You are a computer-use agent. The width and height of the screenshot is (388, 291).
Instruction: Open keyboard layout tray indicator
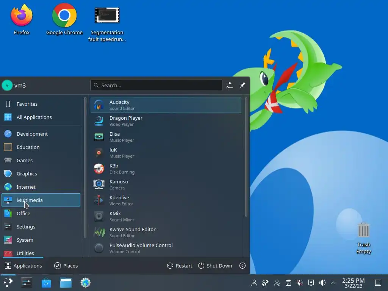[311, 283]
